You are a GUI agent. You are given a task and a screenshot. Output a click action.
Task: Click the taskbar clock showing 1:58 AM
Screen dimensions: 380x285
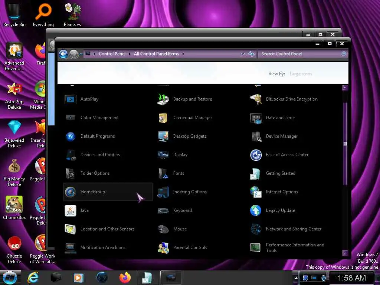[x=352, y=278]
